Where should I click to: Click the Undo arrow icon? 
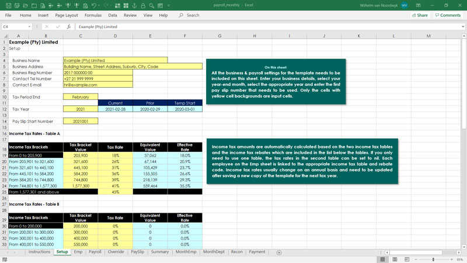(94, 5)
